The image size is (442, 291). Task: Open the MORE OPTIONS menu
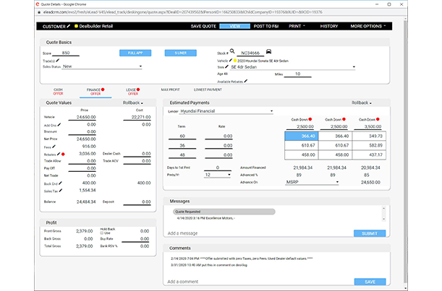(368, 26)
